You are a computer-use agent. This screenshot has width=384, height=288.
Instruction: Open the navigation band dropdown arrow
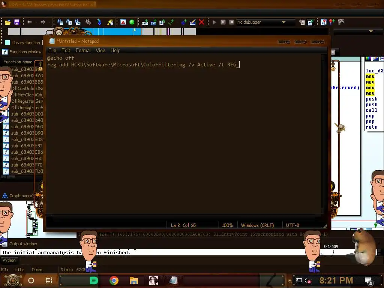click(x=371, y=31)
